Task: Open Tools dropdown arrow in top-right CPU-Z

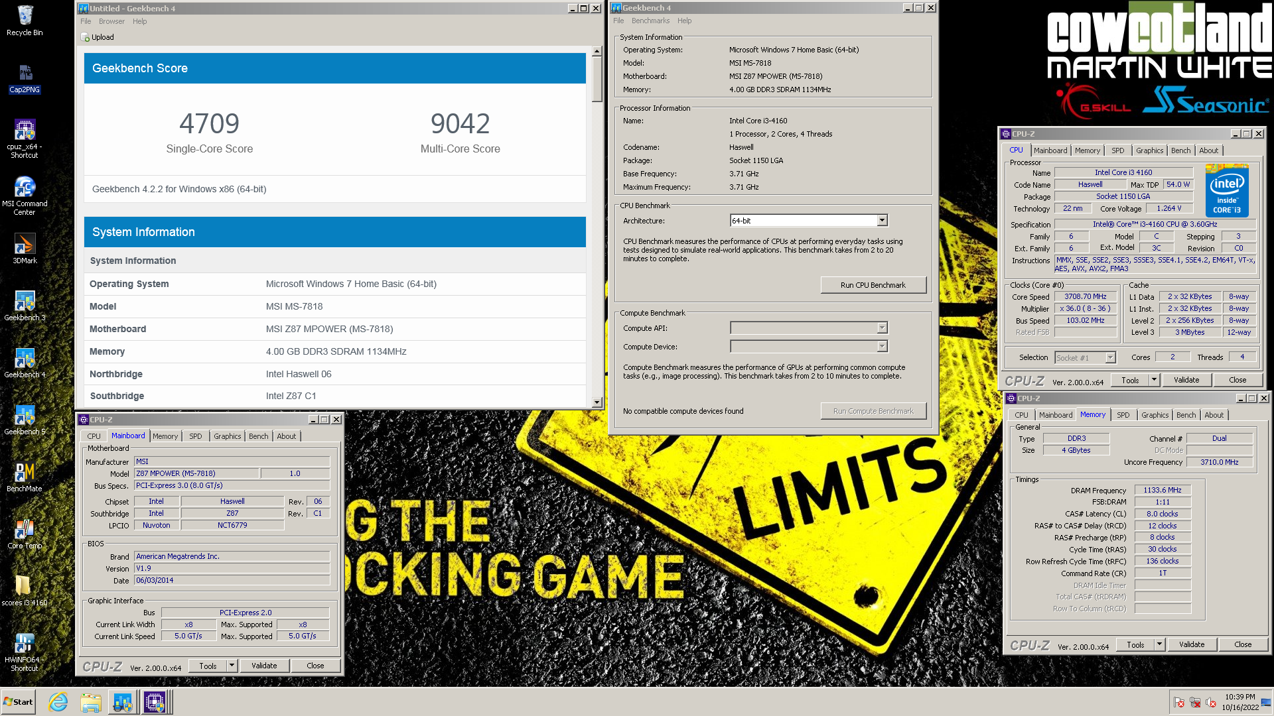Action: pyautogui.click(x=1154, y=380)
